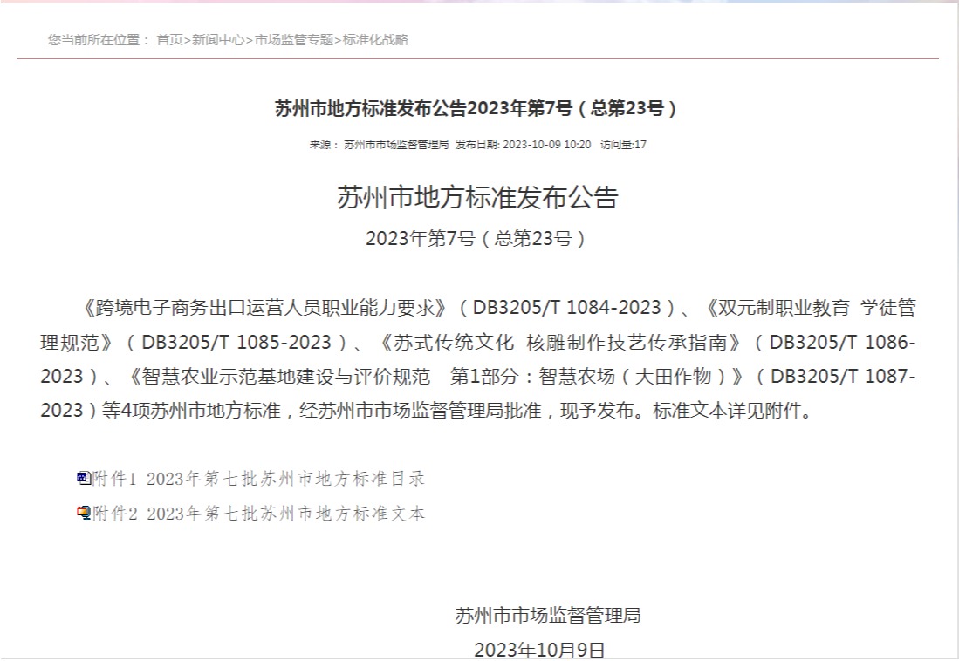The height and width of the screenshot is (661, 959).
Task: Click the source text 苏州市市场监督管理局 under title
Action: (396, 145)
